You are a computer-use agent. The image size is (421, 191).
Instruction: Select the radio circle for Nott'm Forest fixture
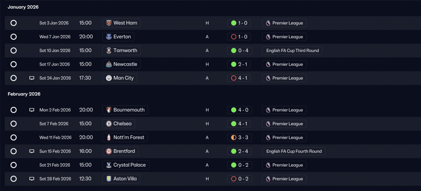[x=13, y=138]
